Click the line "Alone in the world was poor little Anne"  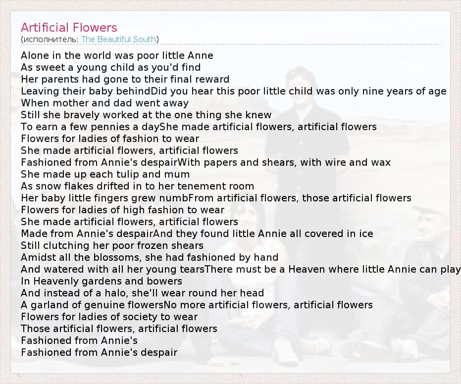117,55
